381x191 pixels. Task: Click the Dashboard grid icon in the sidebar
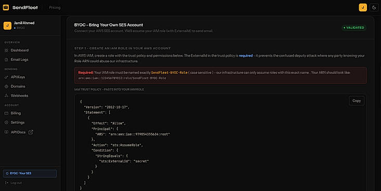pos(6,50)
